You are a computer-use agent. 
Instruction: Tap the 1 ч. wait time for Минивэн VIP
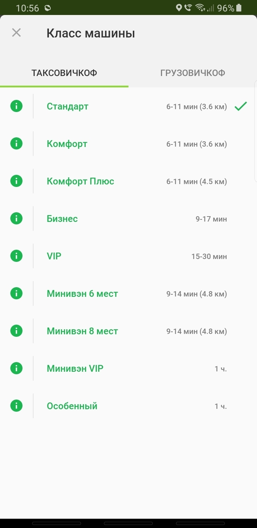(221, 369)
